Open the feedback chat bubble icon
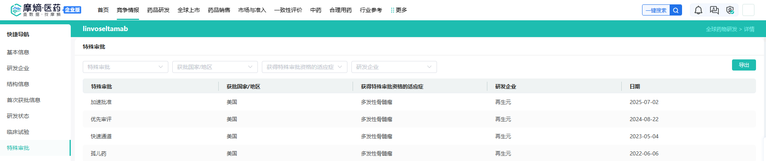766x161 pixels. coord(714,10)
